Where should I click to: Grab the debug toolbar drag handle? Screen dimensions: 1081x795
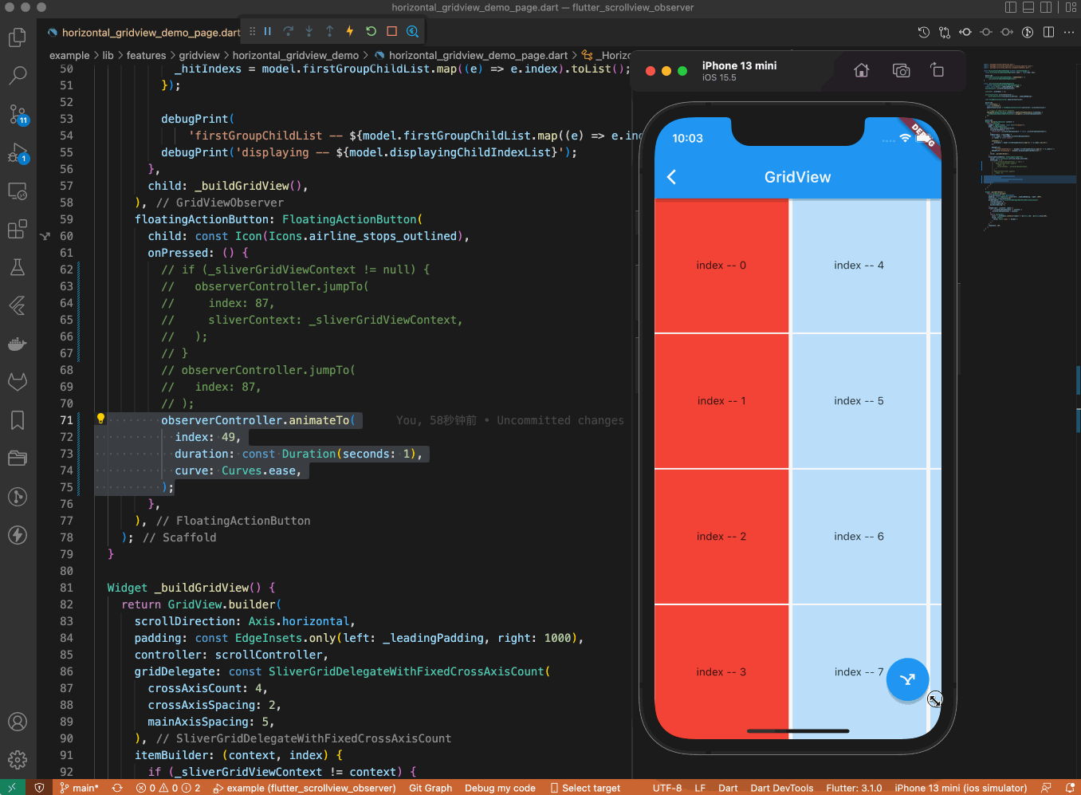(x=252, y=31)
